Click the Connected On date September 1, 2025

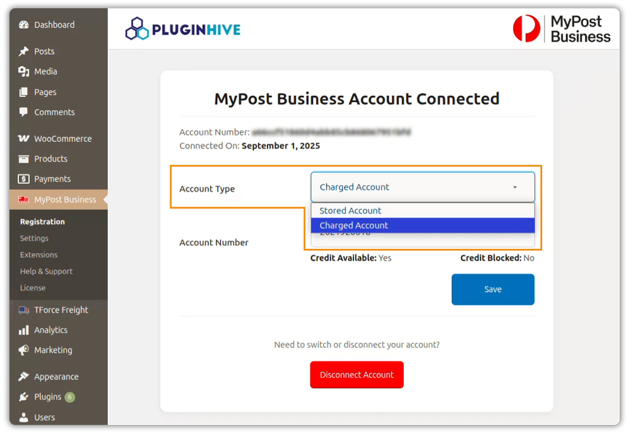tap(281, 146)
